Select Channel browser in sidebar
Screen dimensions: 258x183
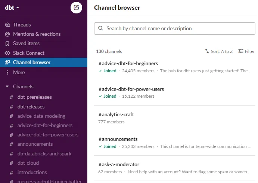(x=44, y=62)
